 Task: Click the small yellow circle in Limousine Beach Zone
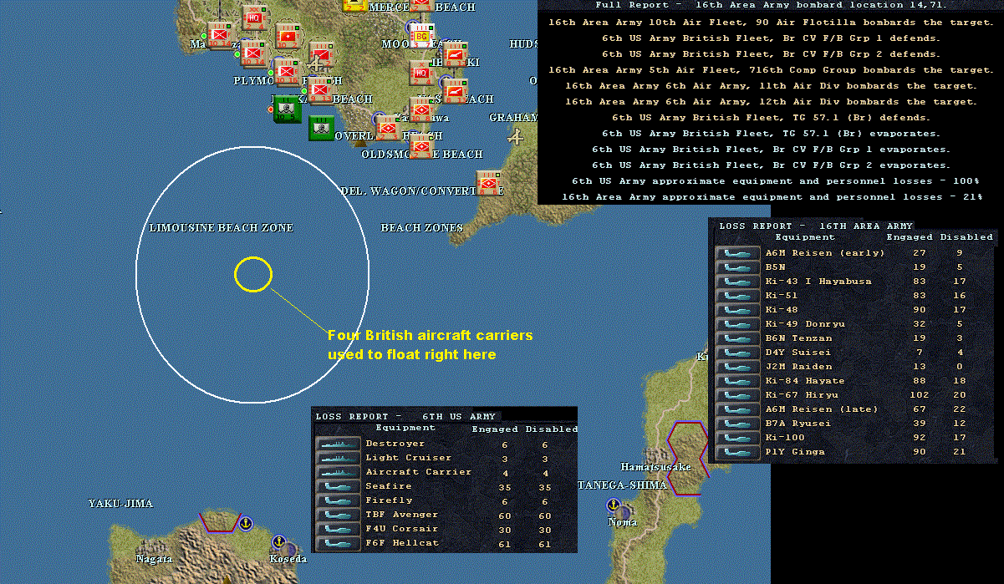pyautogui.click(x=252, y=274)
